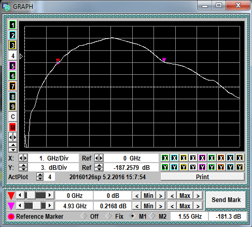Viewport: 252px width, 227px height.
Task: Click Min button on red marker row
Action: point(148,196)
